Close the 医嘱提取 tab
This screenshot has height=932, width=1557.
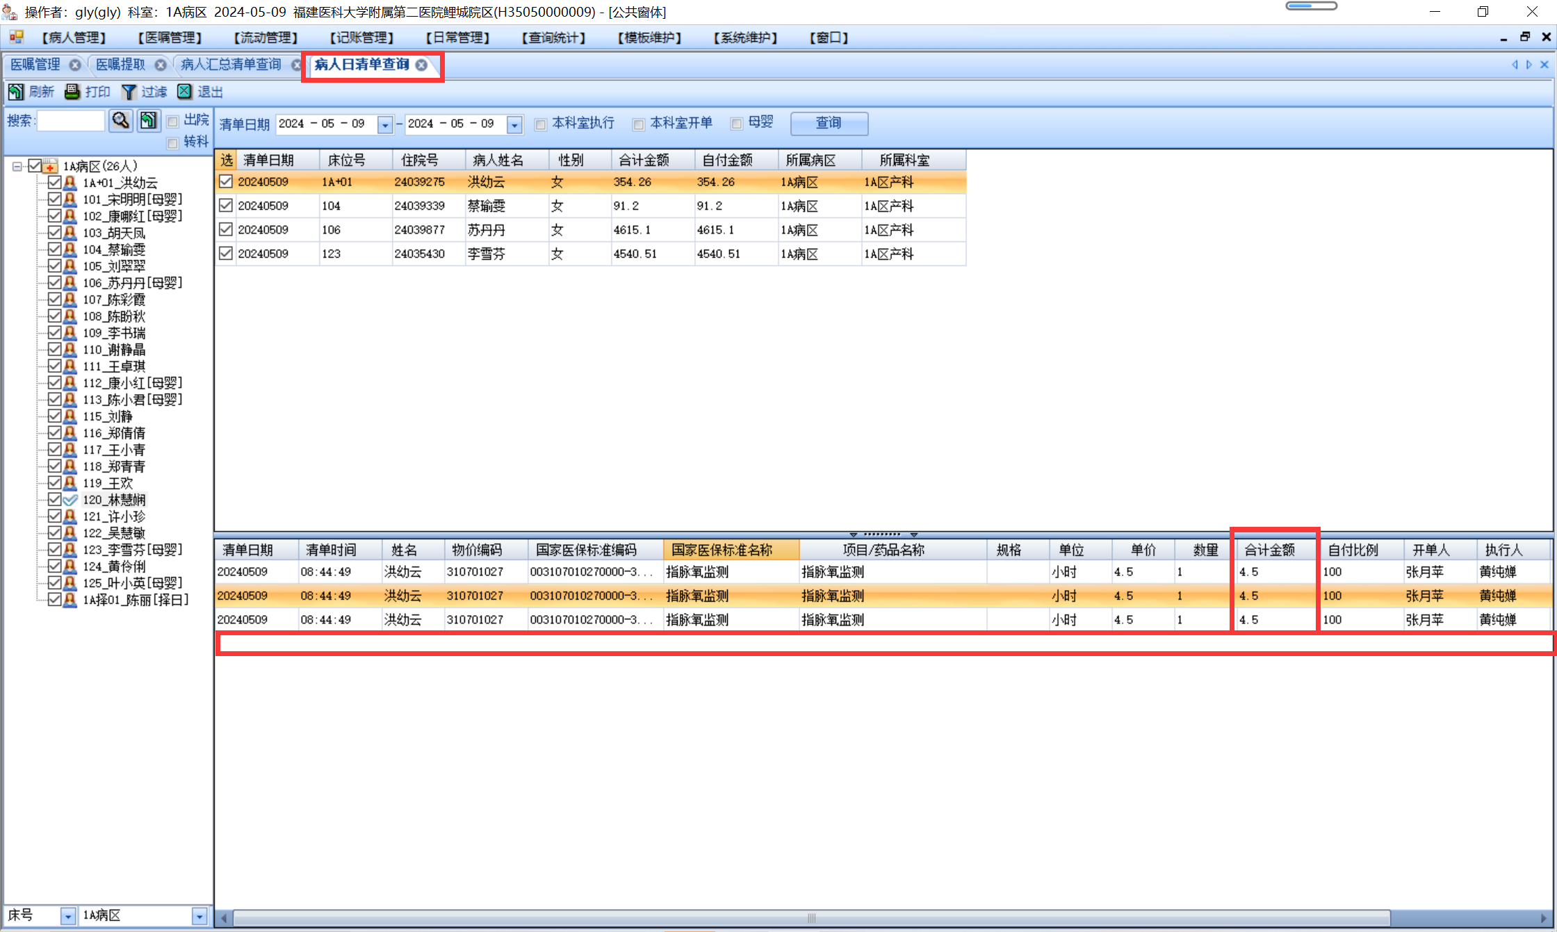(x=161, y=65)
